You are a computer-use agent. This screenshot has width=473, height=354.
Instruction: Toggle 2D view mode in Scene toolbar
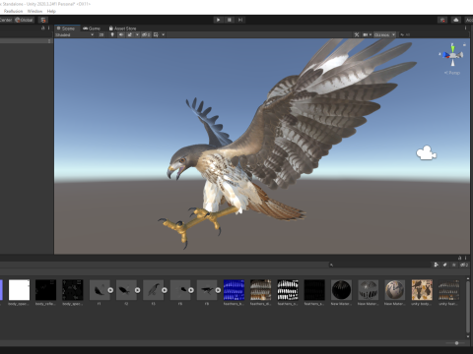click(101, 34)
